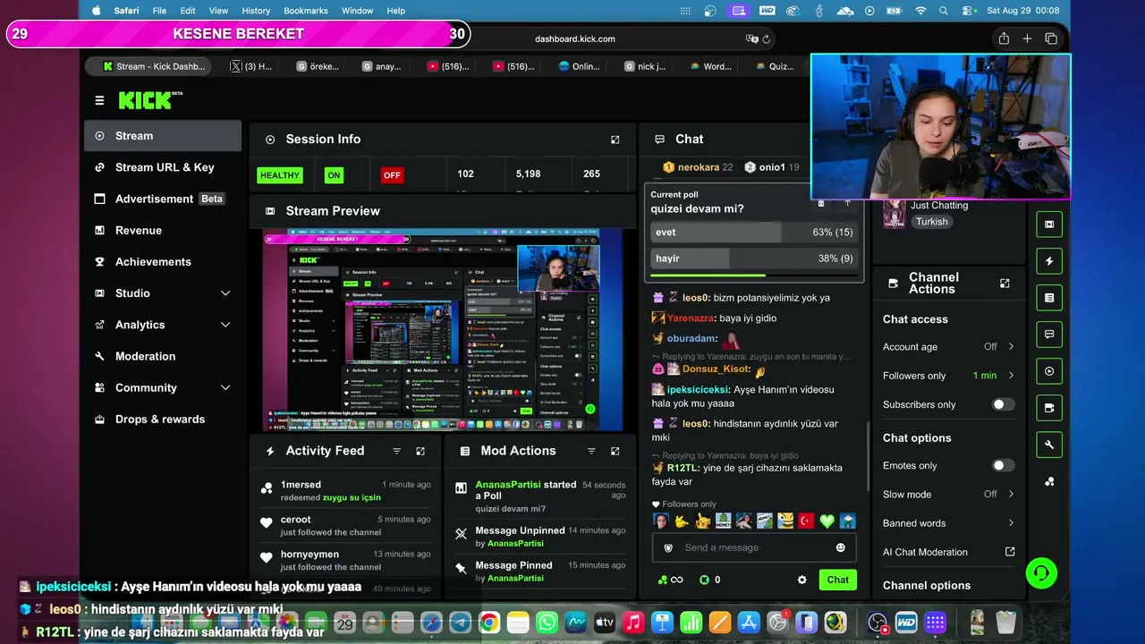Select the Turkish flag emote
This screenshot has height=644, width=1145.
coord(806,521)
